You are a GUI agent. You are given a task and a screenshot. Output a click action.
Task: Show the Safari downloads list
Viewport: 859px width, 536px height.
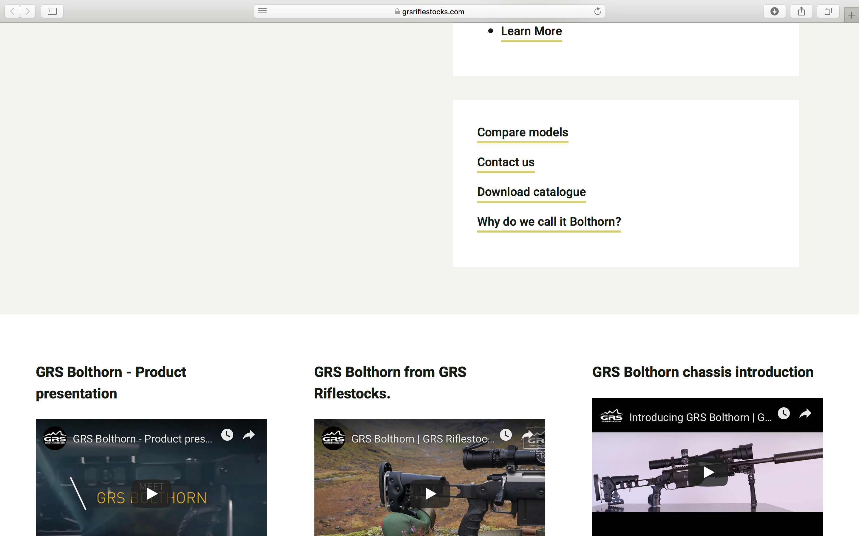click(775, 11)
